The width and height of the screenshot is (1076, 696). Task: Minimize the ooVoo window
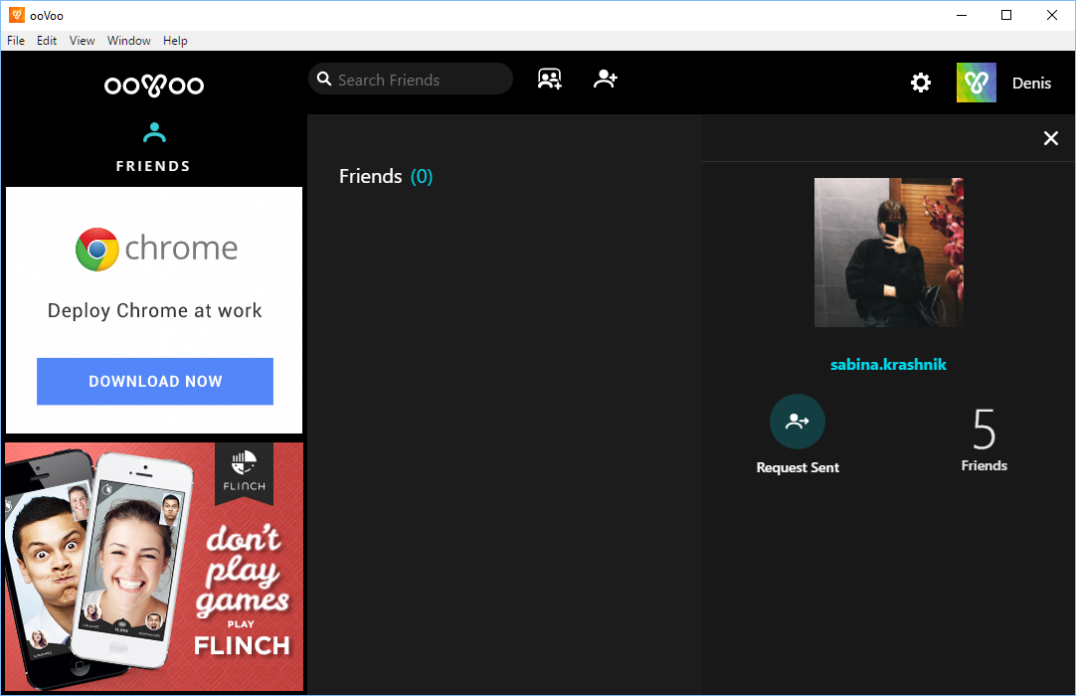point(962,15)
